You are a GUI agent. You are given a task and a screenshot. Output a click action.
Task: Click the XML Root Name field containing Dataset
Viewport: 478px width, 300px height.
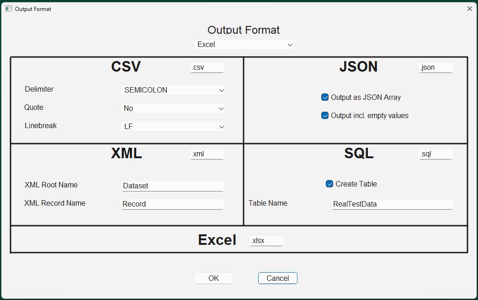click(173, 186)
